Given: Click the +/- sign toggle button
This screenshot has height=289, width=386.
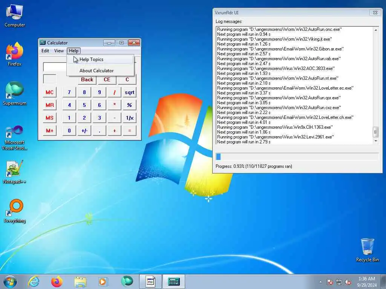Looking at the screenshot, I should click(x=84, y=131).
